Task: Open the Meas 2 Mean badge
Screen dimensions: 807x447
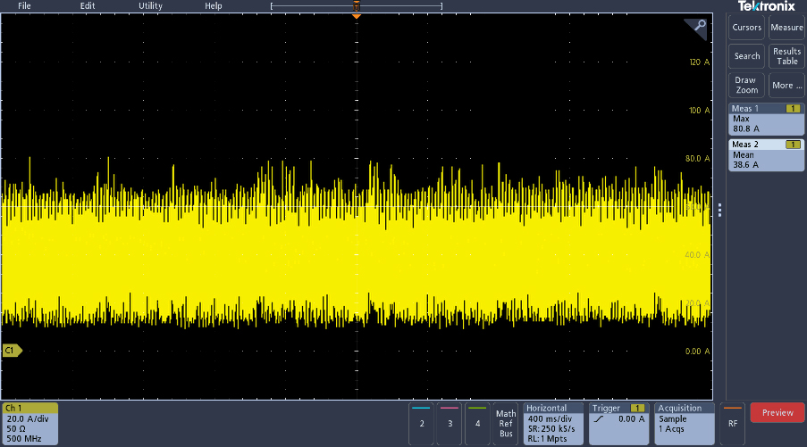Action: (x=767, y=154)
